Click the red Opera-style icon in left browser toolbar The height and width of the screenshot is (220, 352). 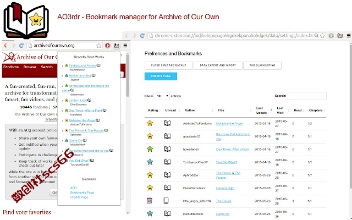click(108, 46)
